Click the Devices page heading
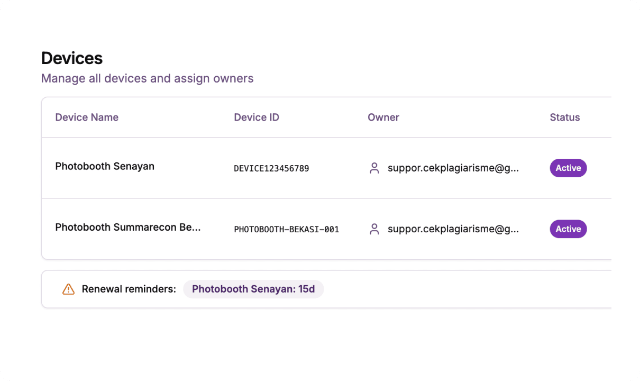 pos(72,58)
